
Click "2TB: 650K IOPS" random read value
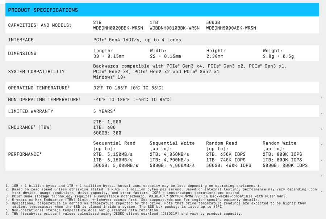click(x=226, y=154)
